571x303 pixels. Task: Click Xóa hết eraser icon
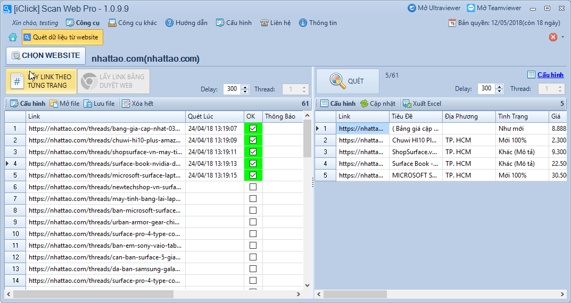tap(126, 104)
